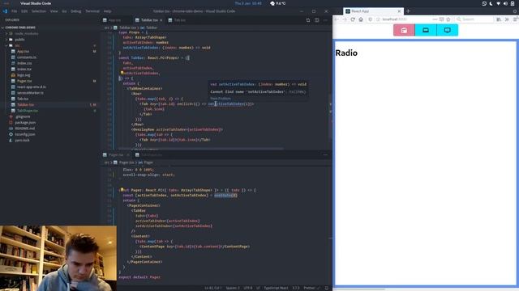The height and width of the screenshot is (291, 519).
Task: Open App.tsx in the explorer
Action: [x=23, y=52]
